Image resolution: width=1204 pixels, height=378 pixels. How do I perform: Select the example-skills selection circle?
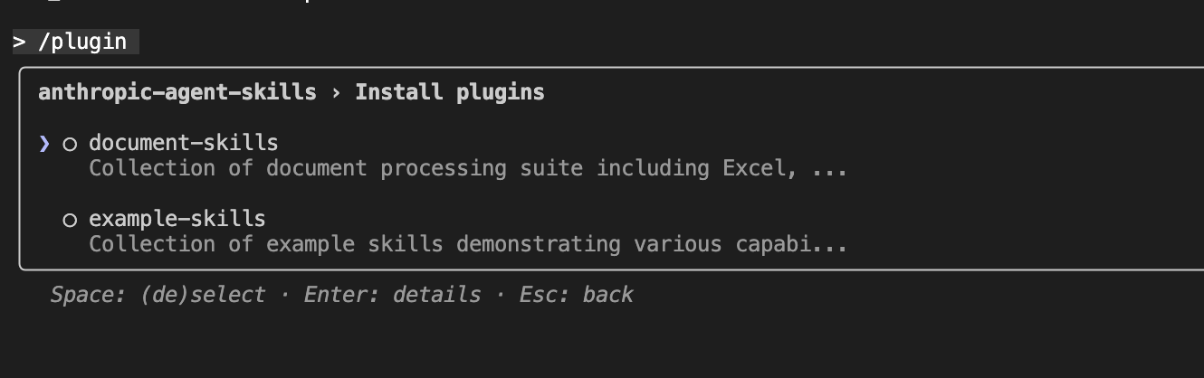(x=70, y=220)
